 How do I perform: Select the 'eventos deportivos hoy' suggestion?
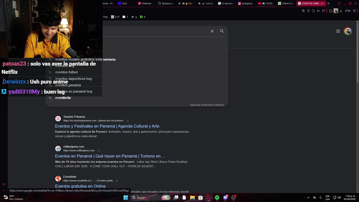(x=73, y=79)
